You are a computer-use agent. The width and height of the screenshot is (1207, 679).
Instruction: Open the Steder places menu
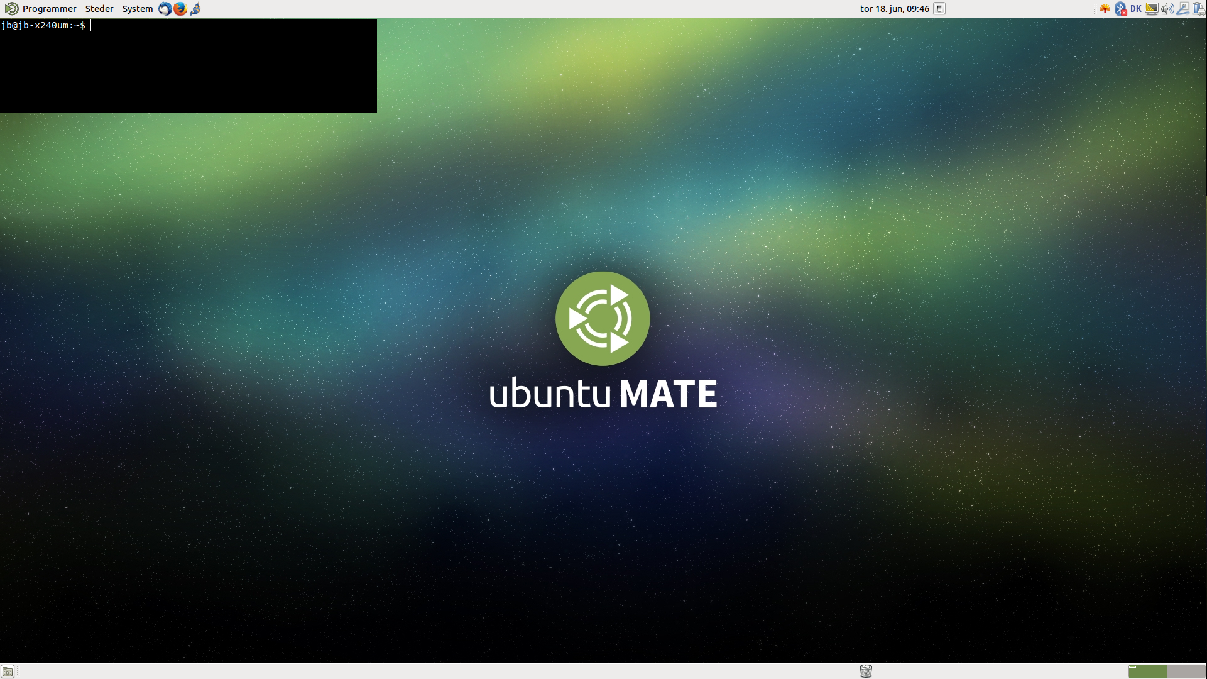(x=99, y=9)
